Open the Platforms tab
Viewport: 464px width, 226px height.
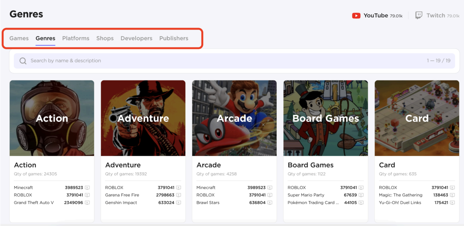[x=76, y=38]
